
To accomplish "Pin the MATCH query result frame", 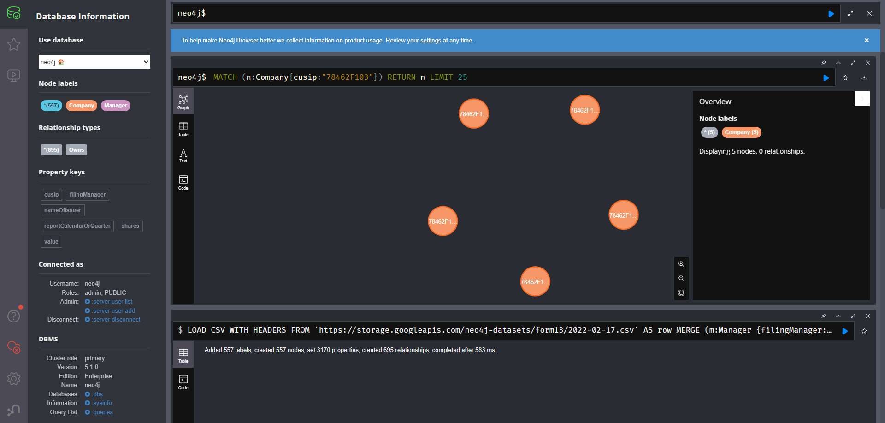I will tap(824, 63).
